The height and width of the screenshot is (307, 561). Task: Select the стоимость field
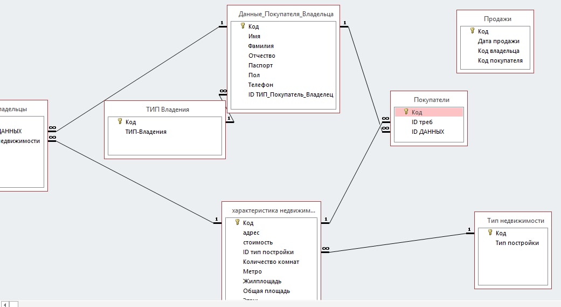pos(258,242)
